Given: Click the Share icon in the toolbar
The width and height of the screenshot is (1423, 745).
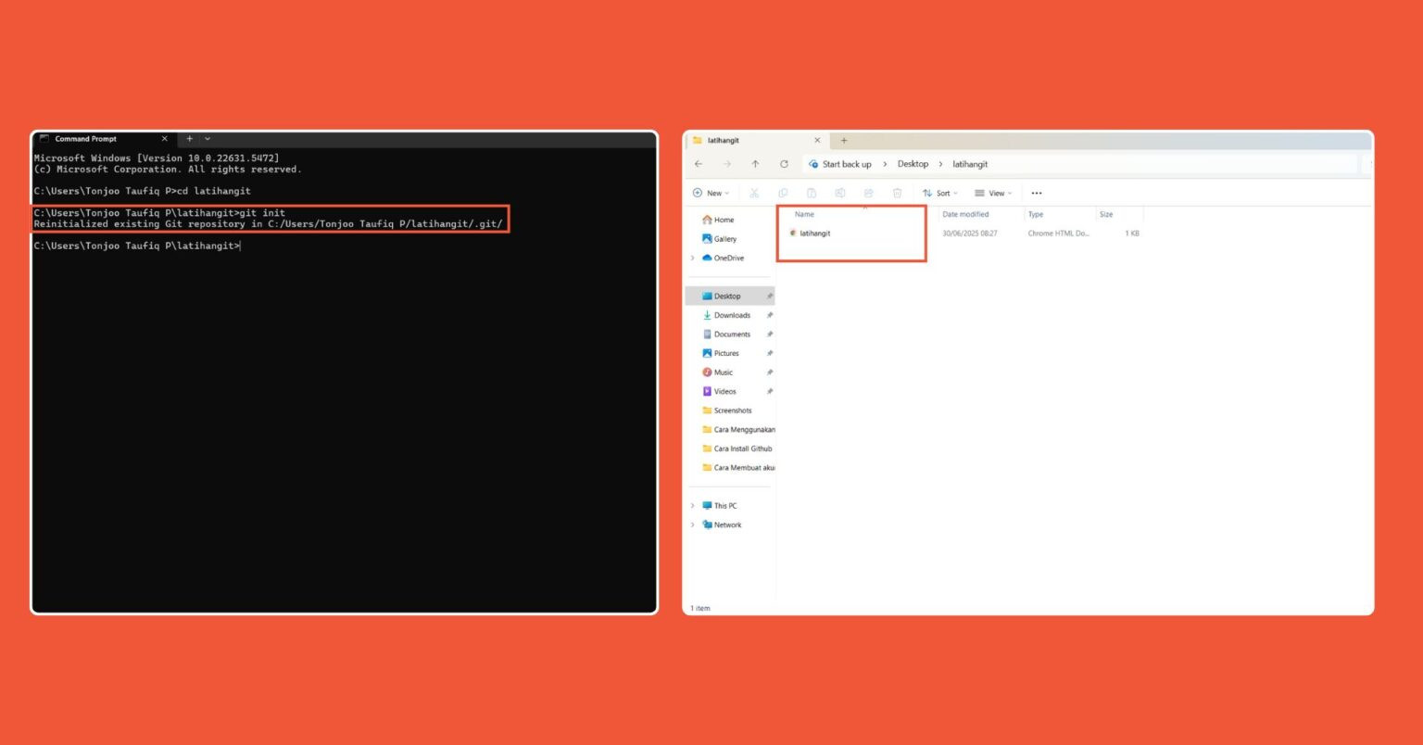Looking at the screenshot, I should [868, 193].
